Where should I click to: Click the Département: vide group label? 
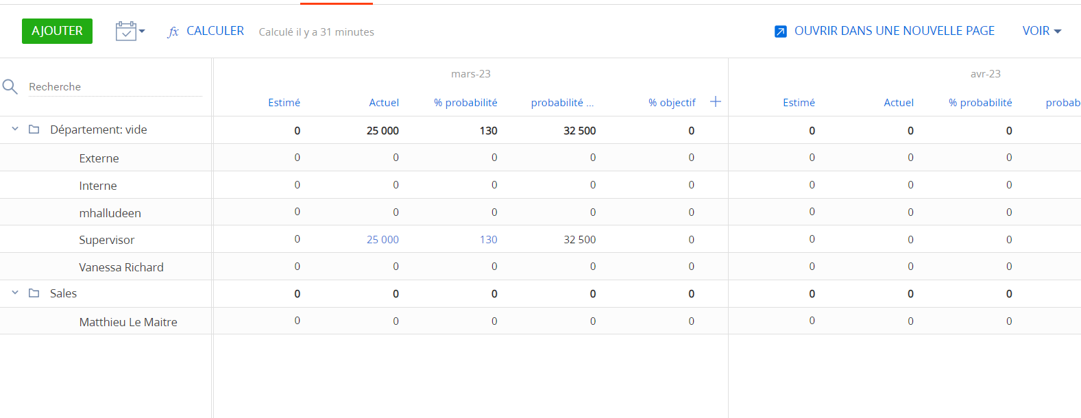click(99, 130)
